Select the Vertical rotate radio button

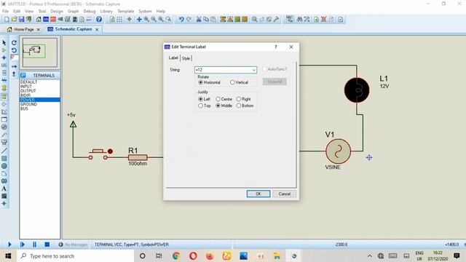(232, 82)
